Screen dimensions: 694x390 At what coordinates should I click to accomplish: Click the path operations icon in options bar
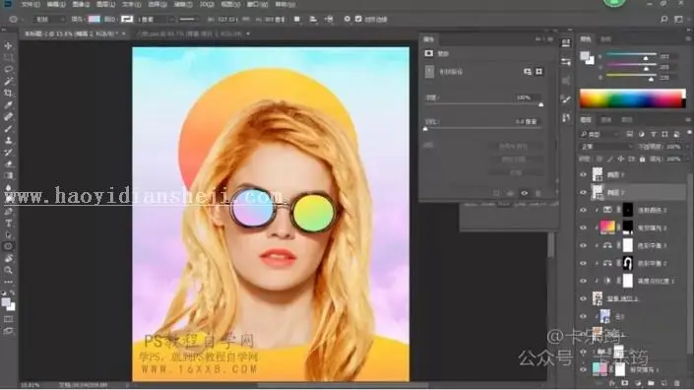(x=297, y=19)
